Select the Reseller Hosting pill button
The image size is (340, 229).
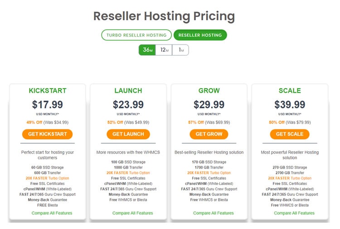pos(200,35)
